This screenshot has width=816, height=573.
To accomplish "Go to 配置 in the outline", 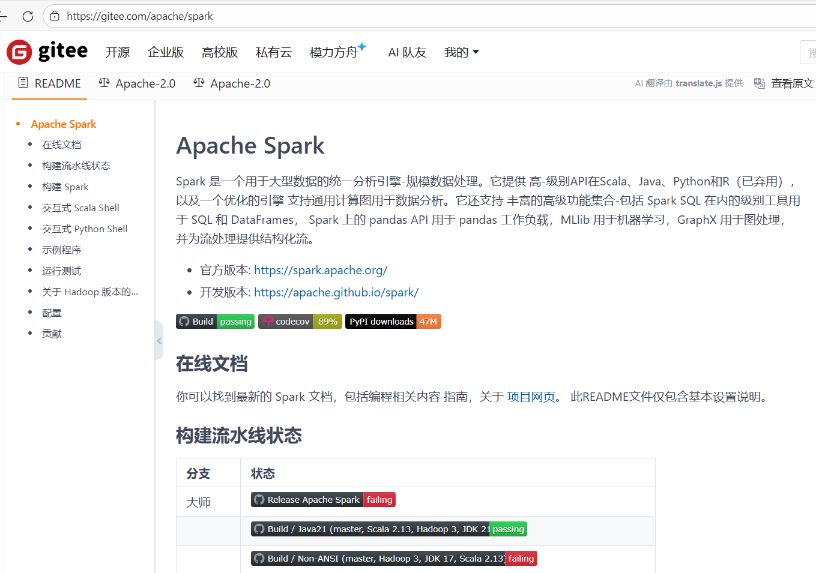I will 52,313.
